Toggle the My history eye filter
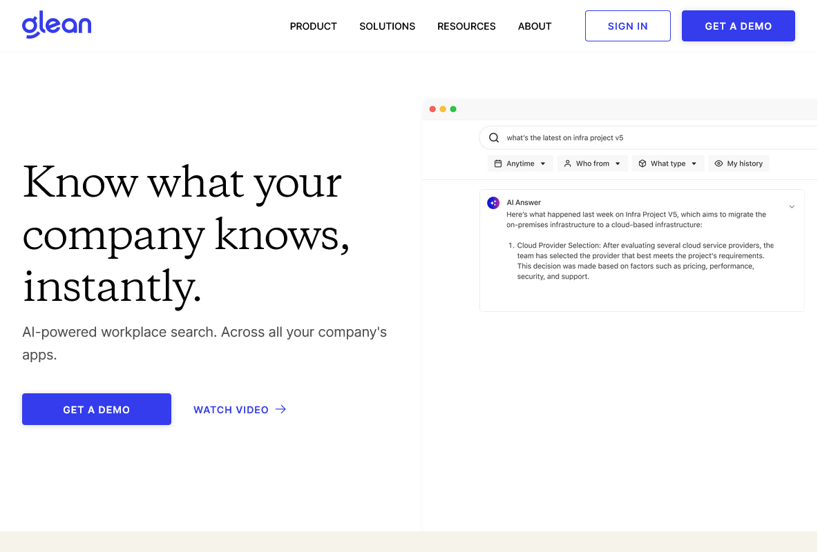Viewport: 829px width, 552px height. 739,164
